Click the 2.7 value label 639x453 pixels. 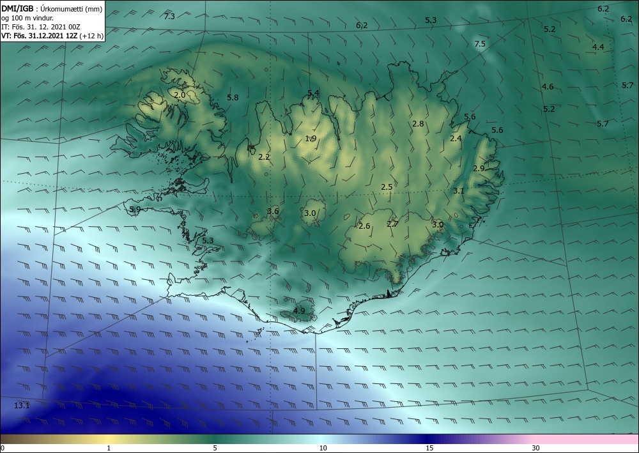(392, 224)
